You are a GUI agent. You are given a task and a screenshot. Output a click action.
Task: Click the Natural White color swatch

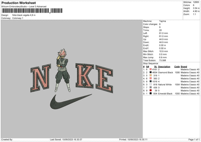coord(151,84)
